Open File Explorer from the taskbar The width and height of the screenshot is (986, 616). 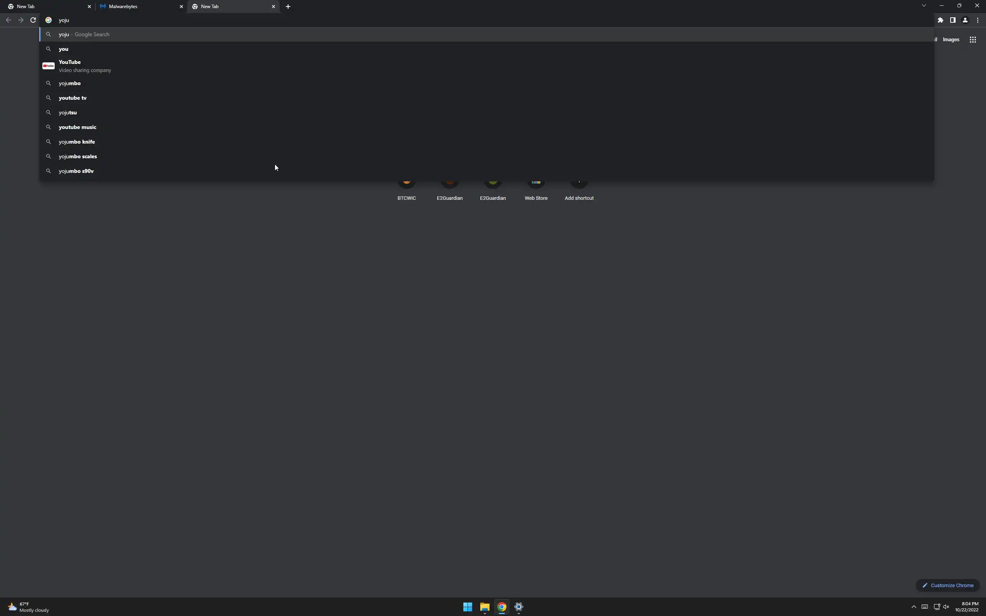tap(485, 607)
